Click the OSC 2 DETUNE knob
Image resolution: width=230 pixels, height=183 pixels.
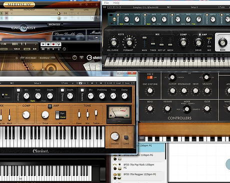(x=150, y=91)
